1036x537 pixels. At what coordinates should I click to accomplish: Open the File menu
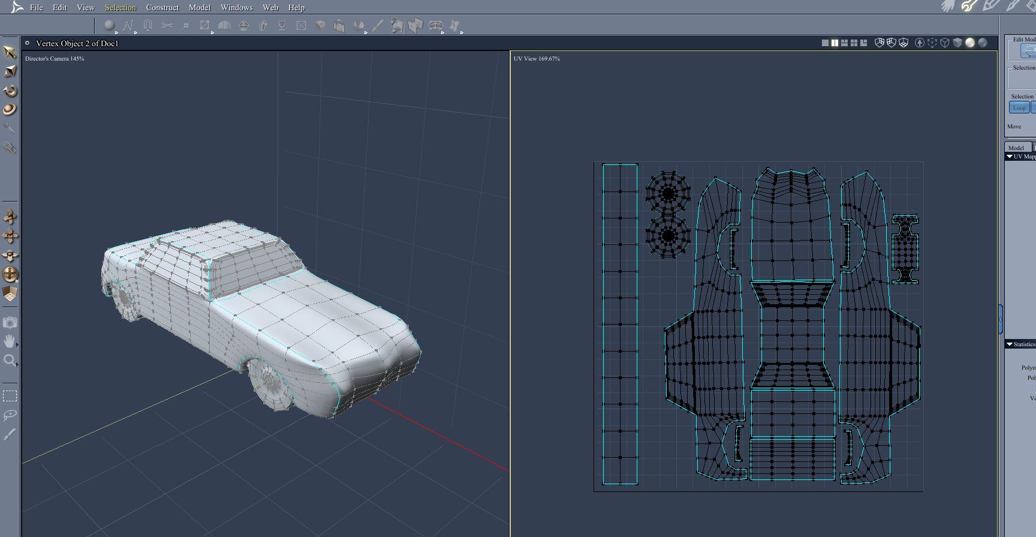click(37, 7)
